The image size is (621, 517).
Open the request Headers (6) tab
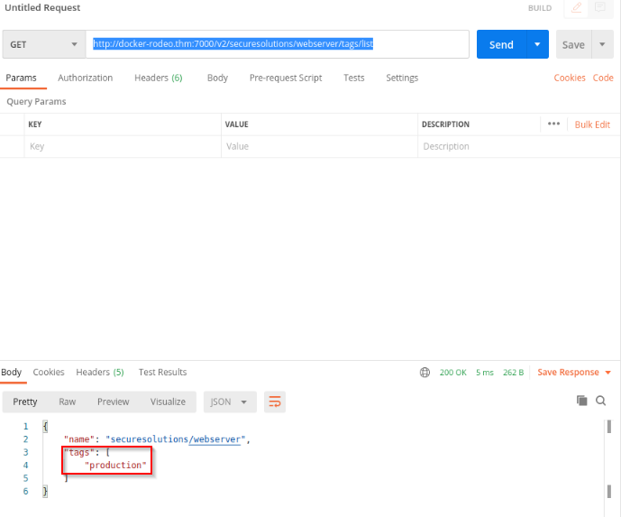pyautogui.click(x=159, y=78)
